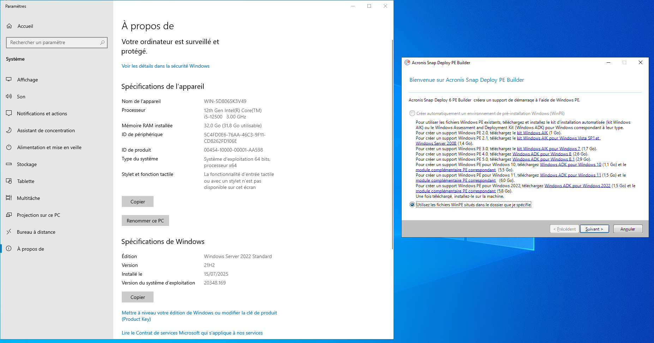Open the Windows ADK pour Windows 8 link
Screen dimensions: 654x343
pyautogui.click(x=542, y=154)
